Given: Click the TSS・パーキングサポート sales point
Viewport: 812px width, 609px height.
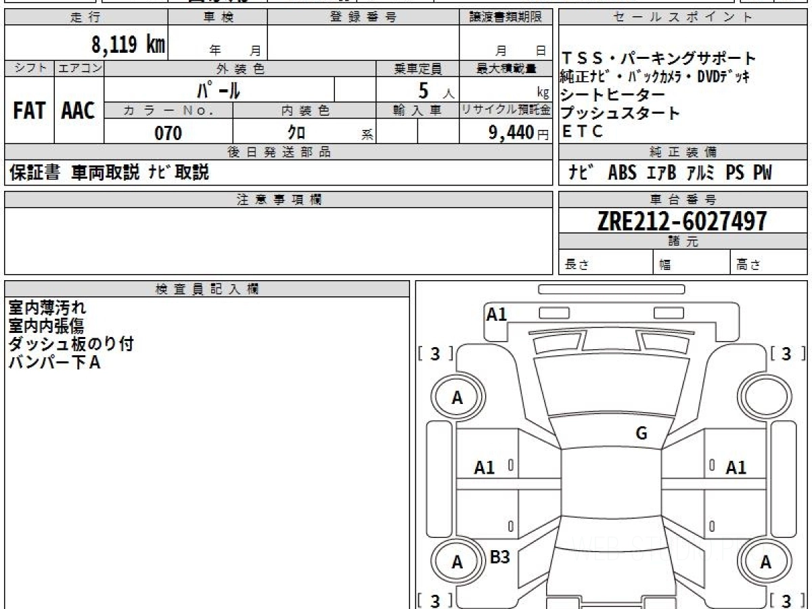Looking at the screenshot, I should point(658,58).
